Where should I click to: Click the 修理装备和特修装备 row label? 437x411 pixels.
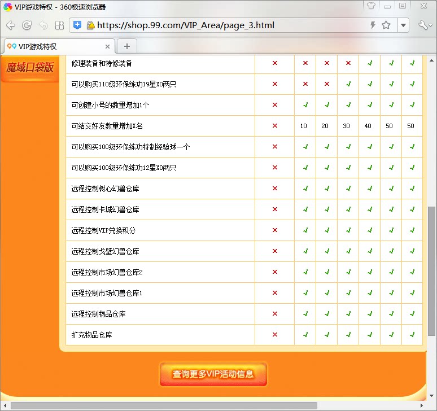point(102,63)
